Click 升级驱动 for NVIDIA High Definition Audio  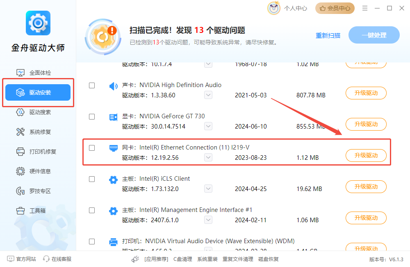(x=366, y=93)
